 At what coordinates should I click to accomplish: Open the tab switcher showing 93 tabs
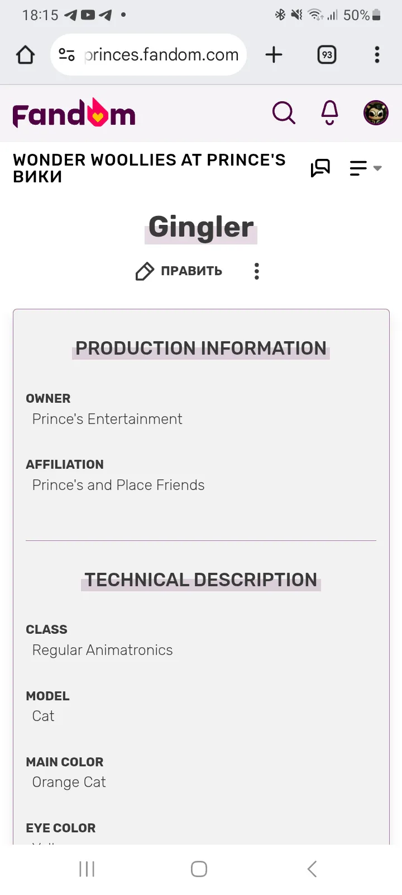click(327, 55)
